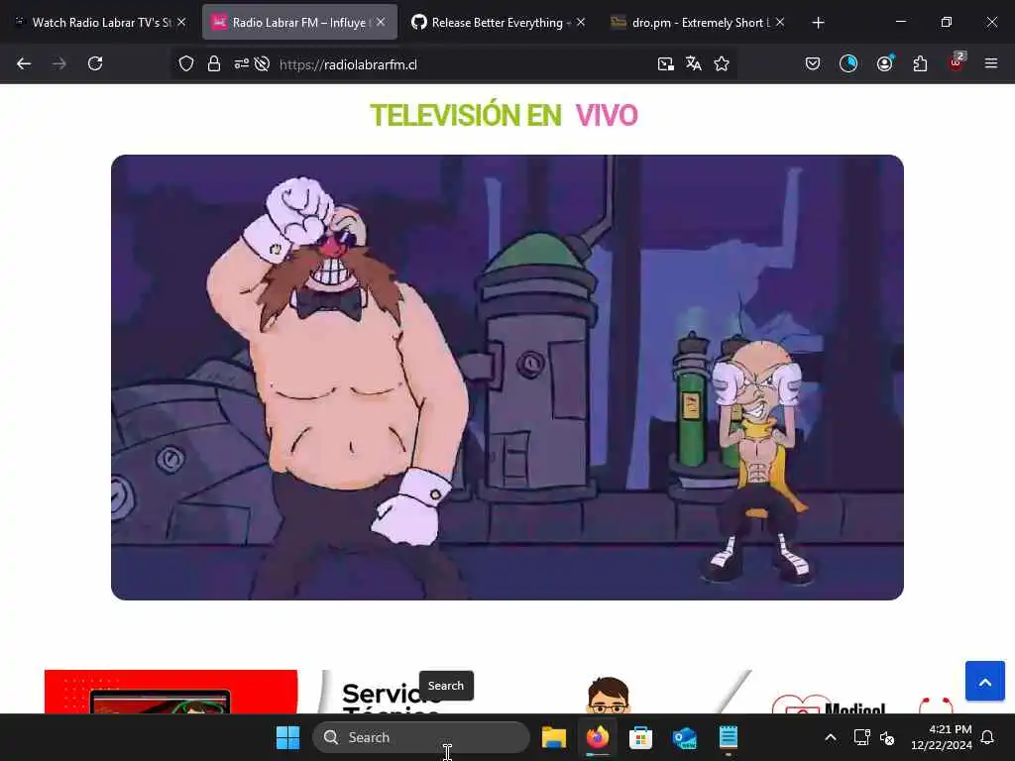Open Microsoft Store from taskbar
This screenshot has height=761, width=1015.
pyautogui.click(x=641, y=737)
